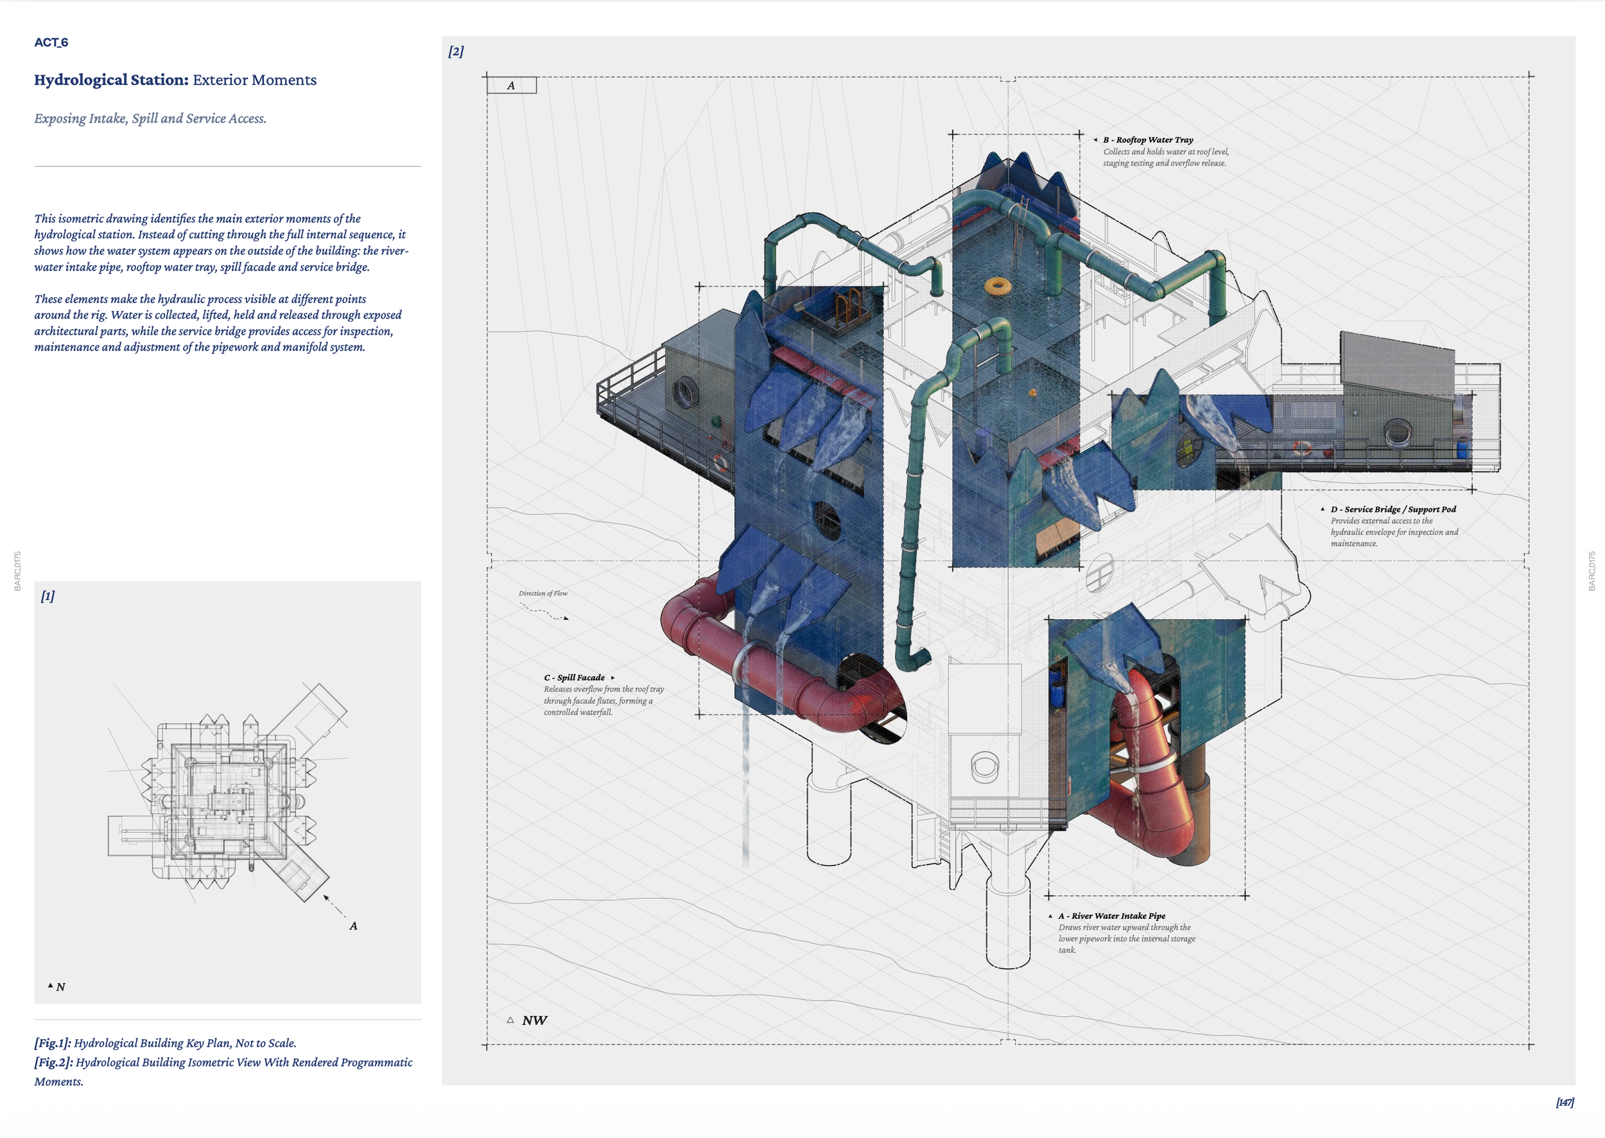1605x1138 pixels.
Task: Click the "D - Service Bridge / Support Pod" label
Action: [1392, 509]
